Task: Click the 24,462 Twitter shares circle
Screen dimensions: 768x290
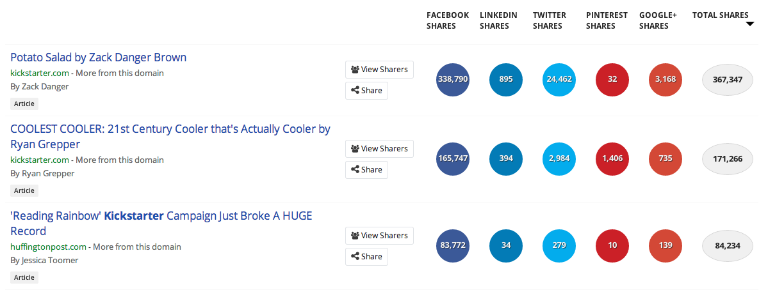Action: 559,79
